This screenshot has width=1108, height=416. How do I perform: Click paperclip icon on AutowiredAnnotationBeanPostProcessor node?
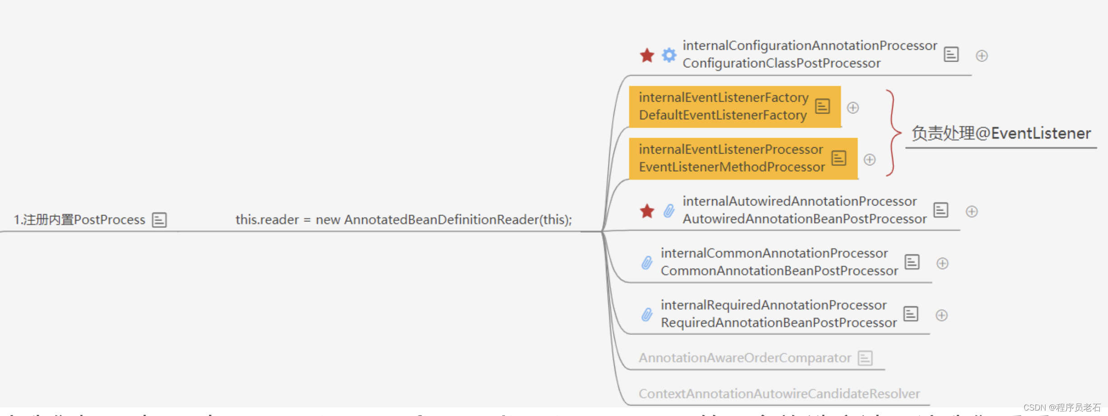coord(669,210)
